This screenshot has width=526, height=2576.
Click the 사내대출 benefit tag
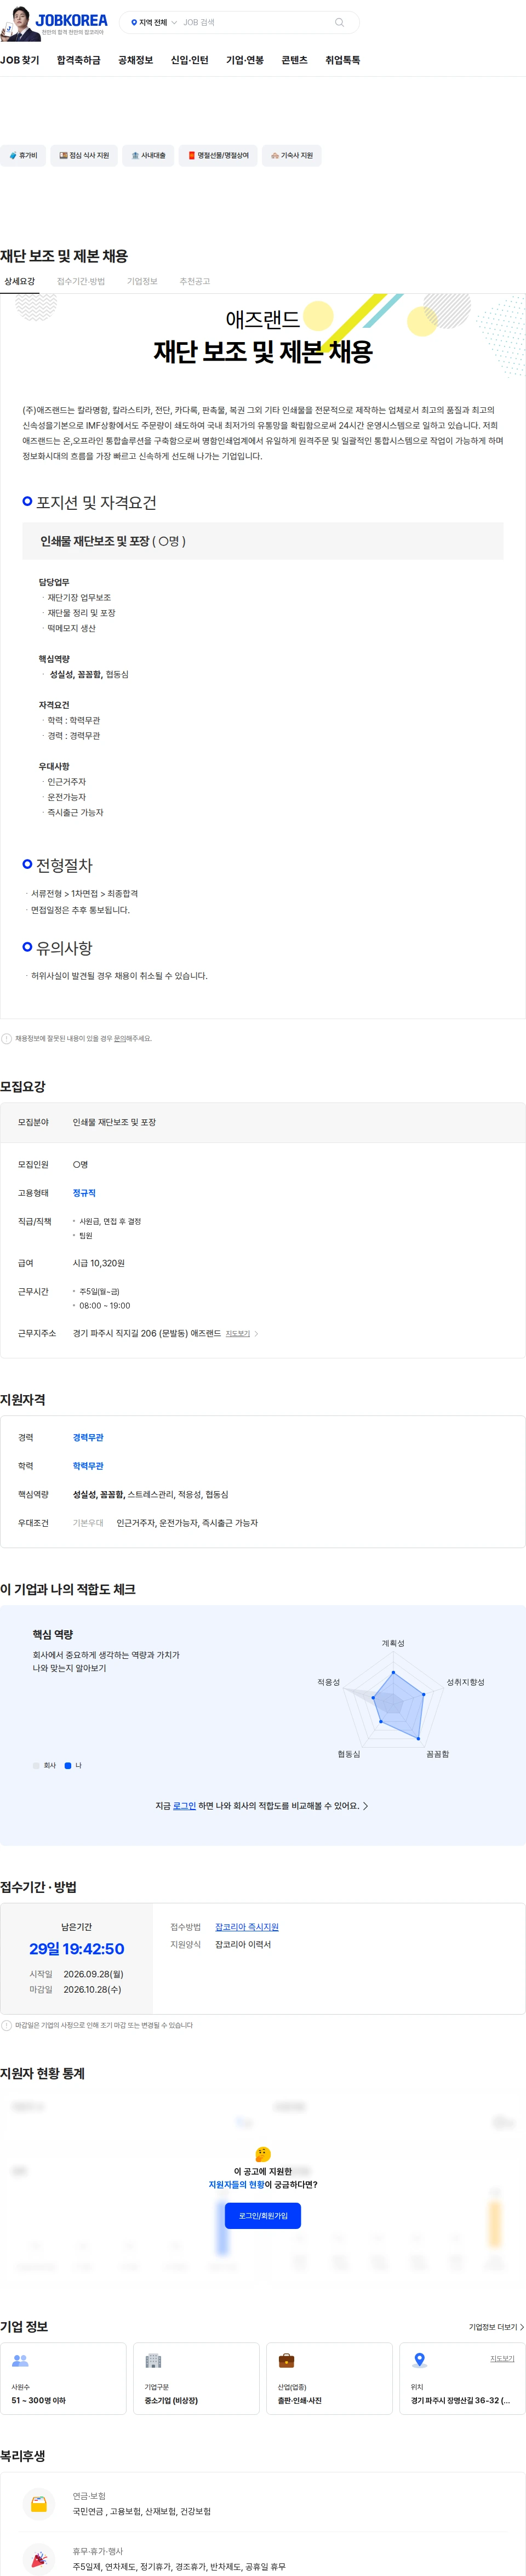click(148, 156)
